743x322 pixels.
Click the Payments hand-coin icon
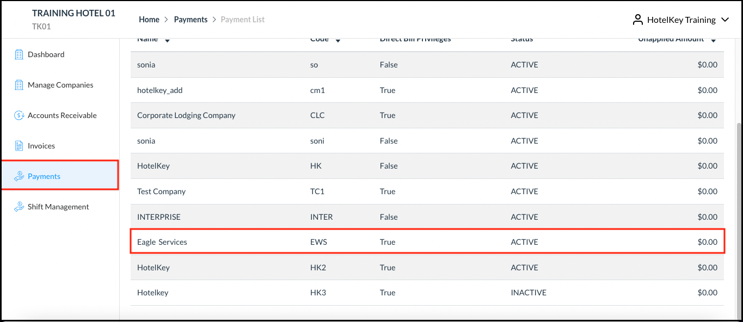(x=19, y=176)
